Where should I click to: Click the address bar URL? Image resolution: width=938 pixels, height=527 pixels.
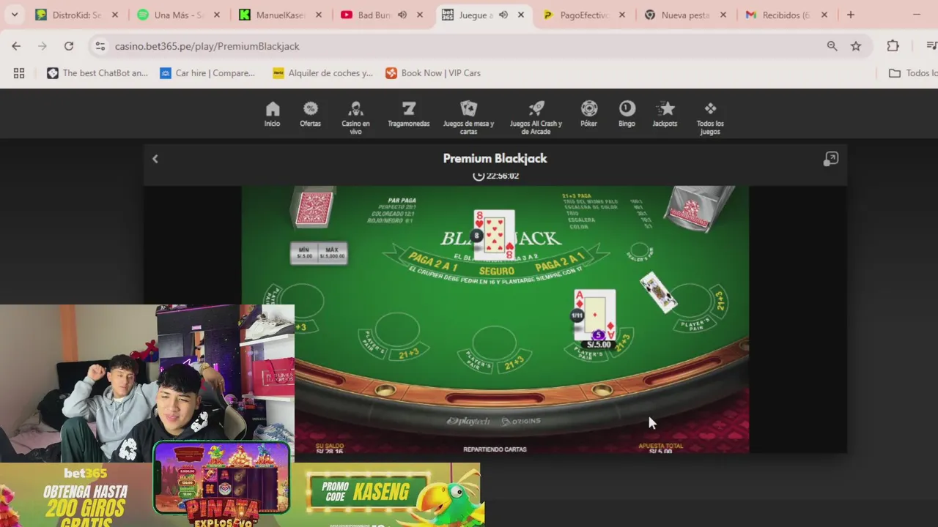(207, 46)
